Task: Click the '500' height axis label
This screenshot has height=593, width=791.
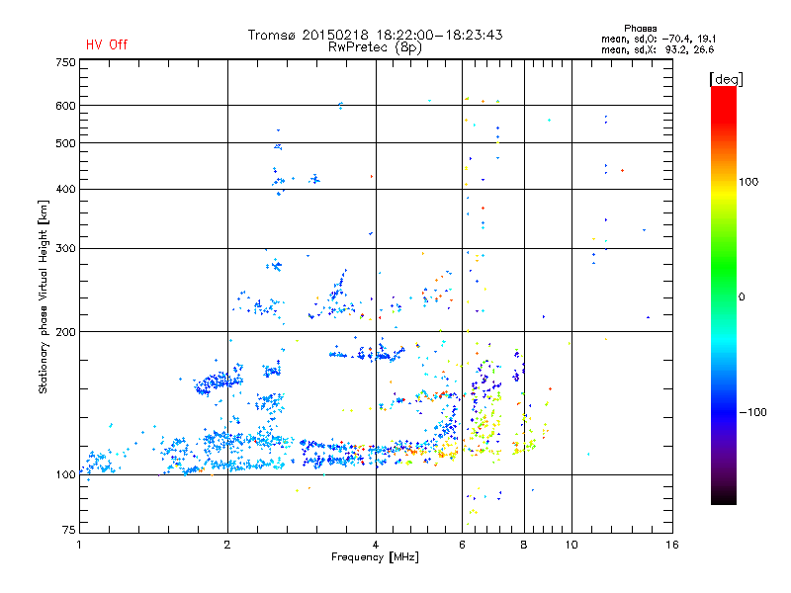Action: click(x=65, y=143)
